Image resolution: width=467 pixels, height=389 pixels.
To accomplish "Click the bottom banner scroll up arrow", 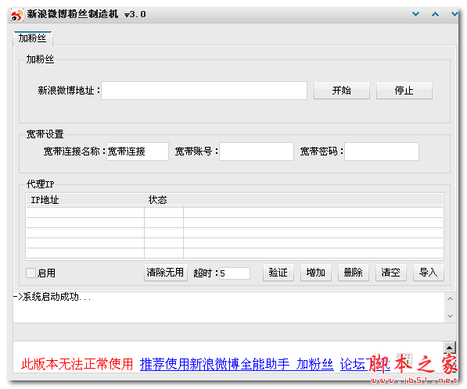I will [x=450, y=348].
